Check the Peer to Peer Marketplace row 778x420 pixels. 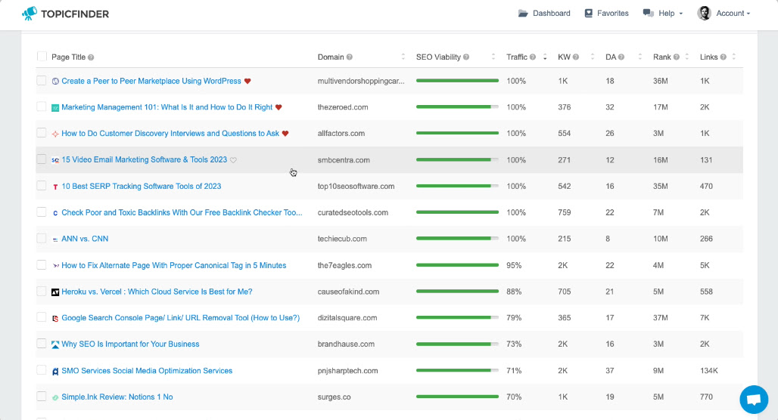(x=42, y=80)
